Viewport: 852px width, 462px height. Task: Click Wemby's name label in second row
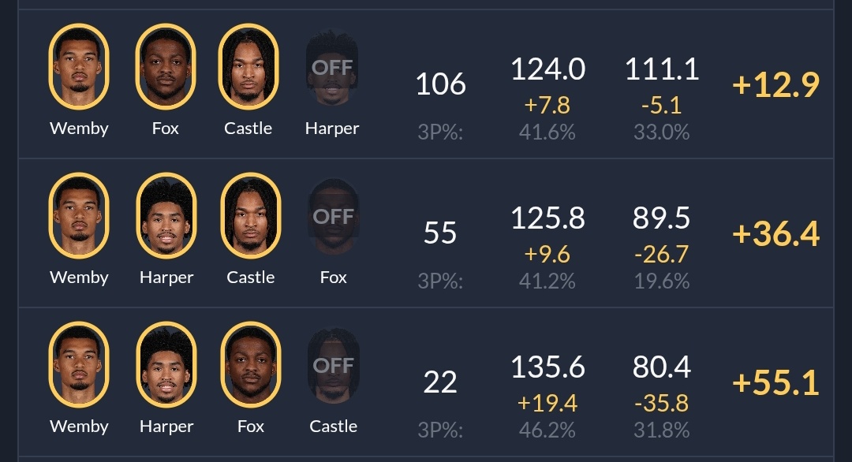[x=79, y=278]
